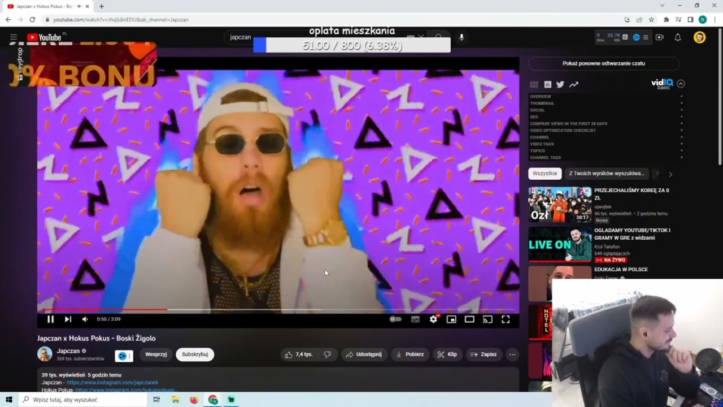
Task: Go to the YouTube home logo
Action: pyautogui.click(x=44, y=37)
